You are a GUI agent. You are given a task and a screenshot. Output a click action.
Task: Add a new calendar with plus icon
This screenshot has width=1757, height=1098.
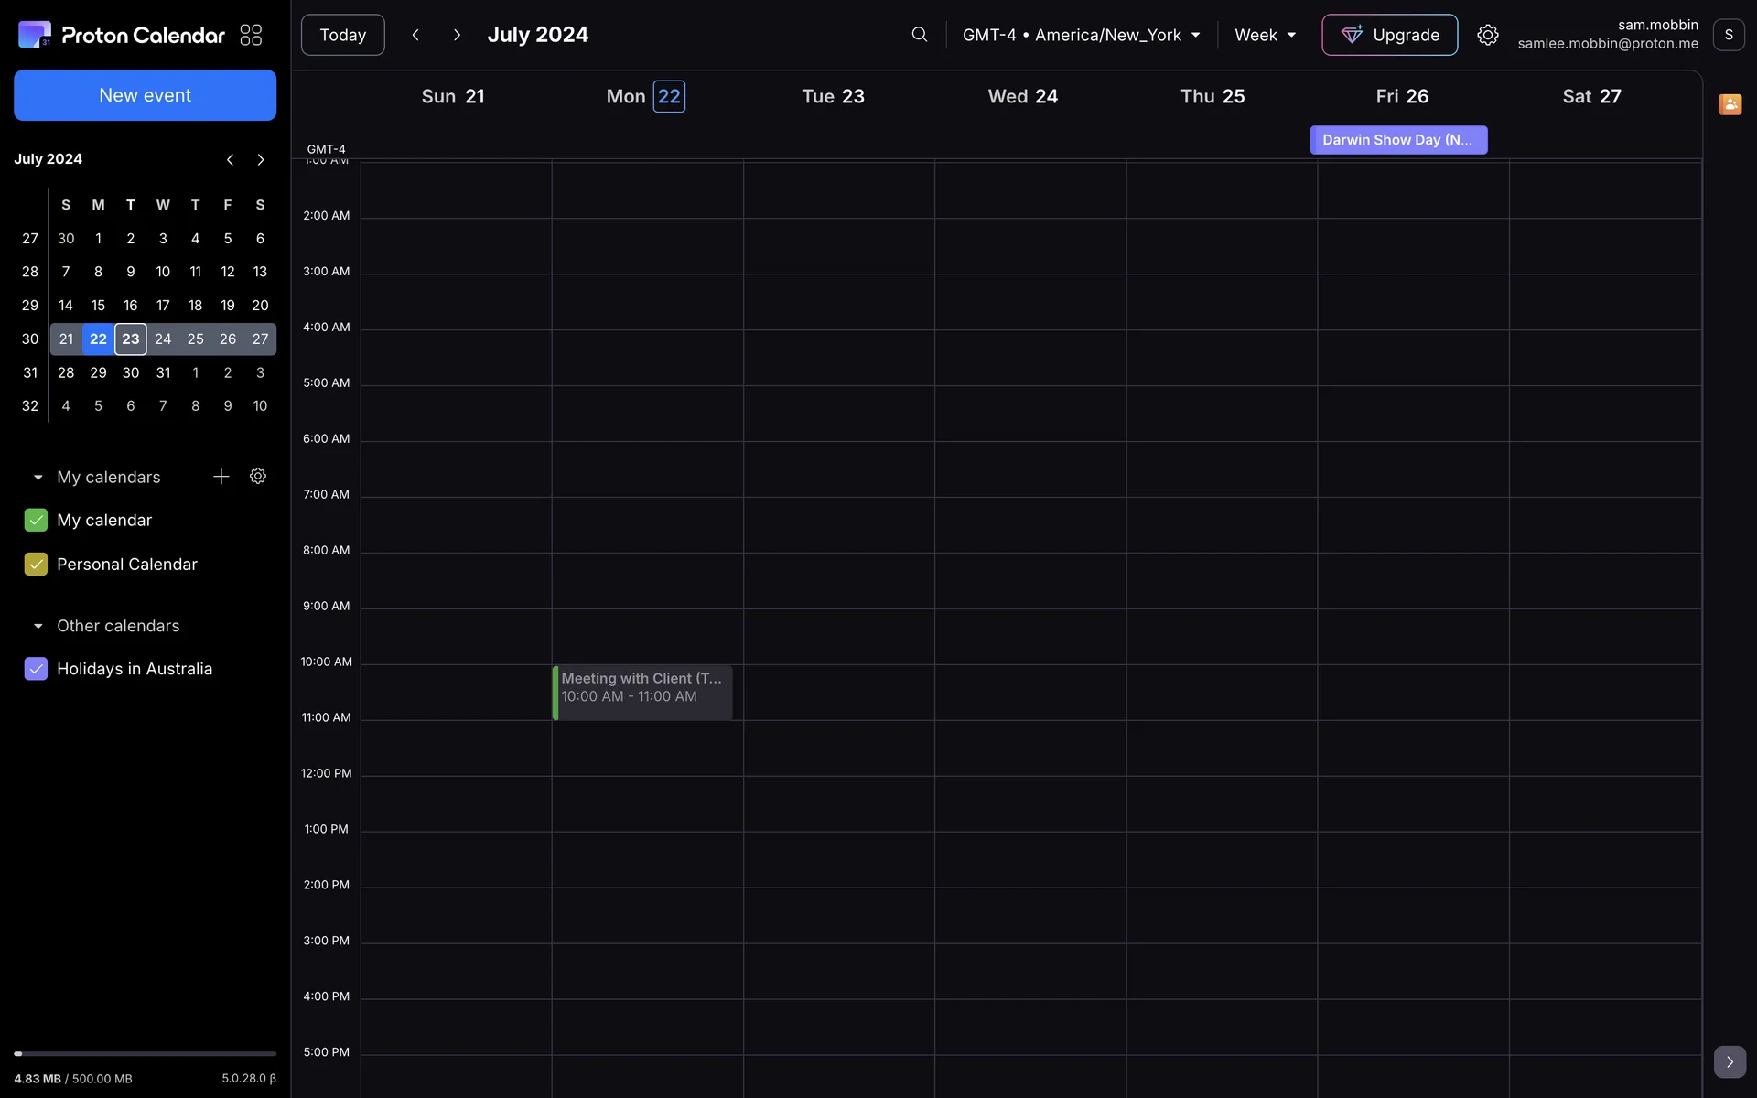pos(221,477)
